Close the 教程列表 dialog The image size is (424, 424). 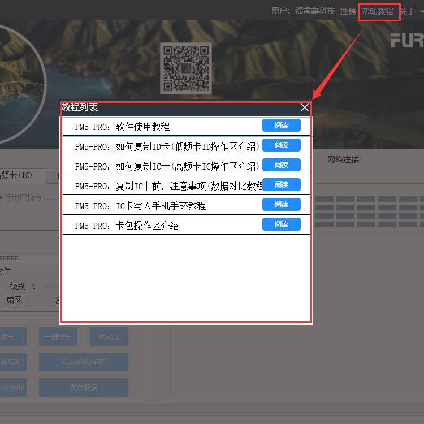tap(305, 107)
